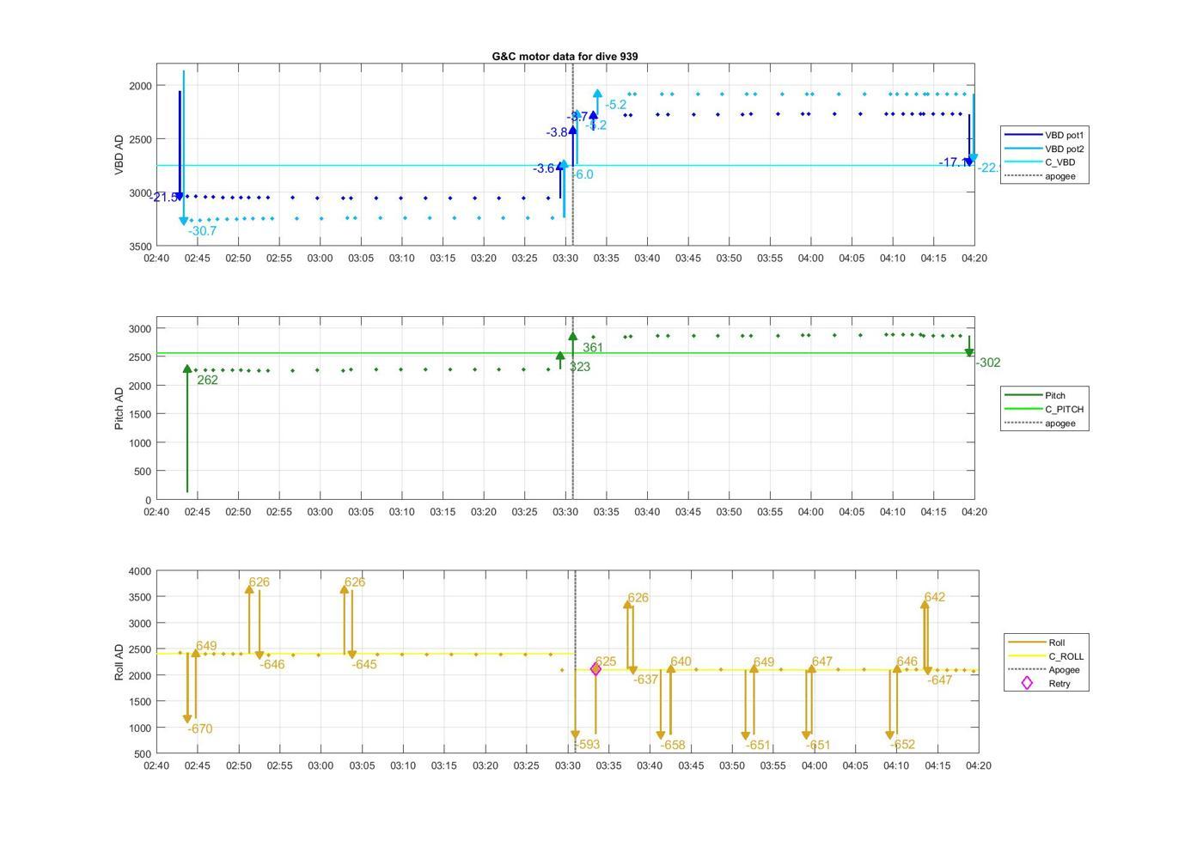Screen dimensions: 1203x847
Task: Click the 'Retry' label in the Roll legend
Action: coord(1059,684)
